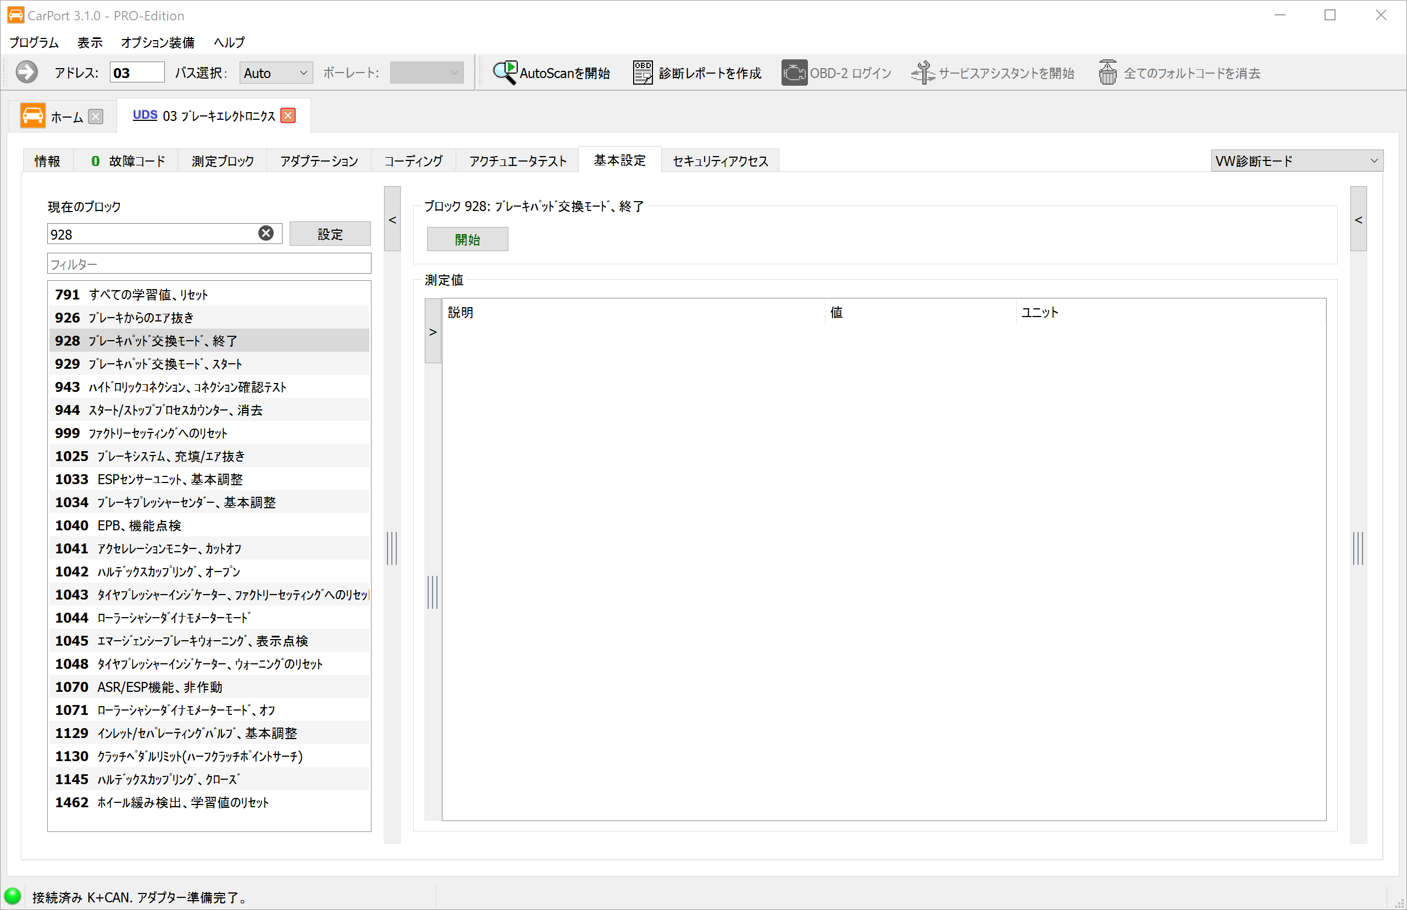Select block 943 ハイドロリックコネクション
The image size is (1407, 910).
pos(209,386)
